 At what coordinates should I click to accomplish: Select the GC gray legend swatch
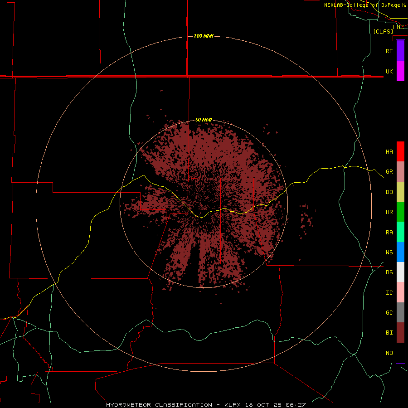coord(400,312)
